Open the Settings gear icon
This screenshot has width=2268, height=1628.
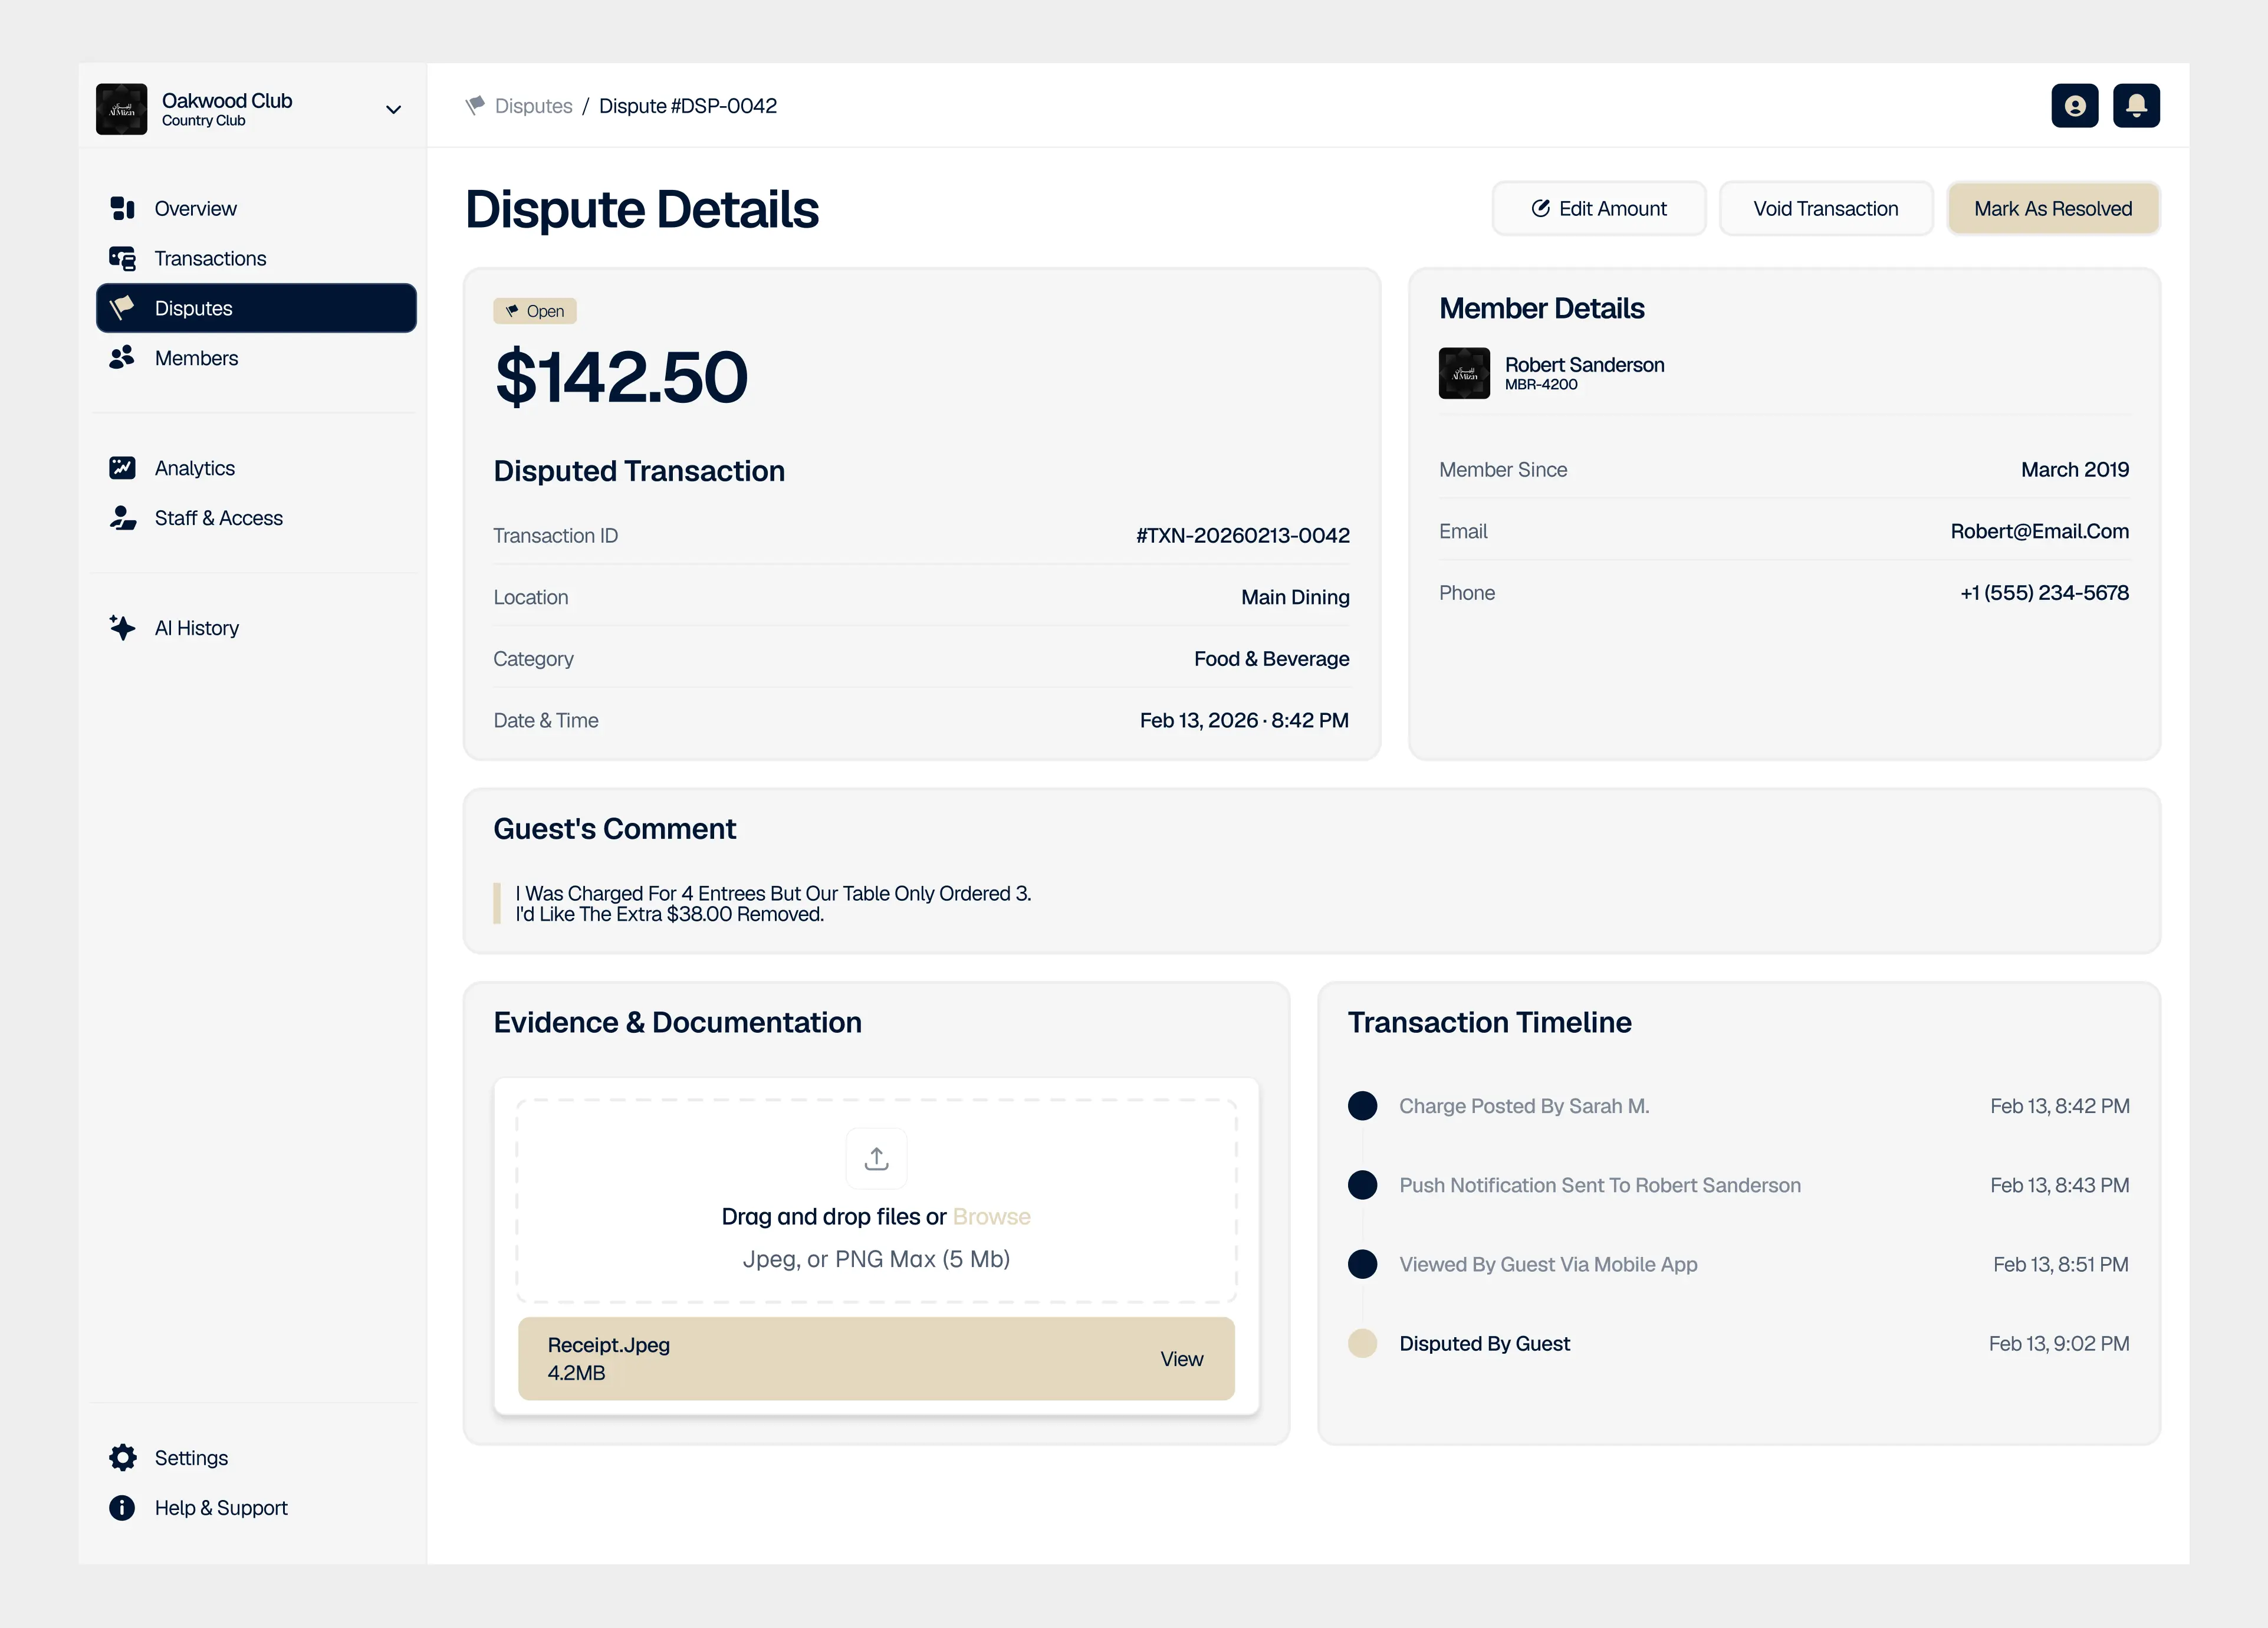123,1457
